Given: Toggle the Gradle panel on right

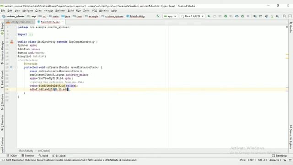Looking at the screenshot, I should point(291,27).
